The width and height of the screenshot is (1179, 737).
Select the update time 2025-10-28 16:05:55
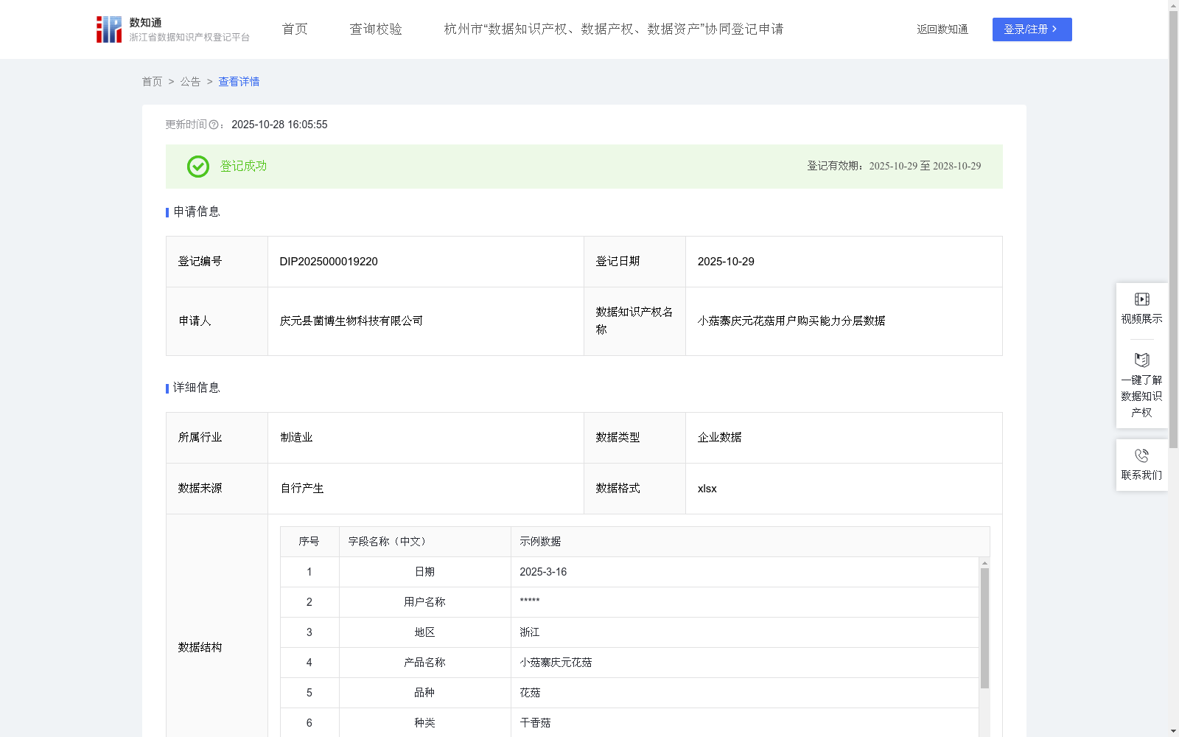point(279,125)
